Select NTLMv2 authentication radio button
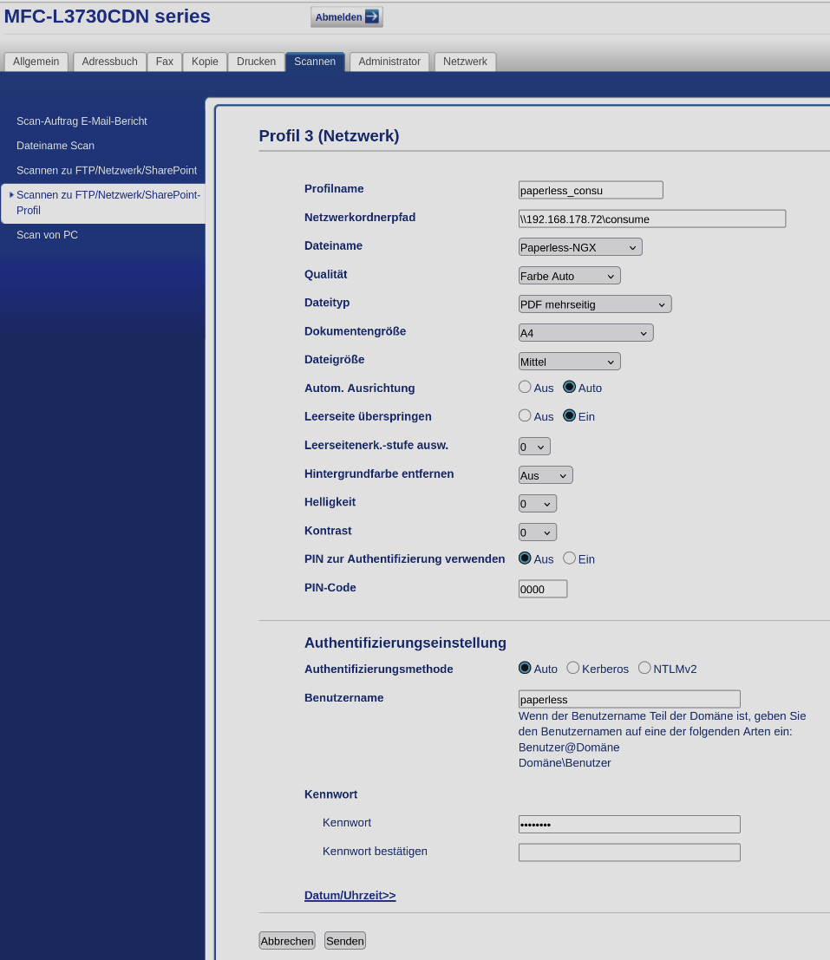This screenshot has width=830, height=960. pyautogui.click(x=644, y=668)
